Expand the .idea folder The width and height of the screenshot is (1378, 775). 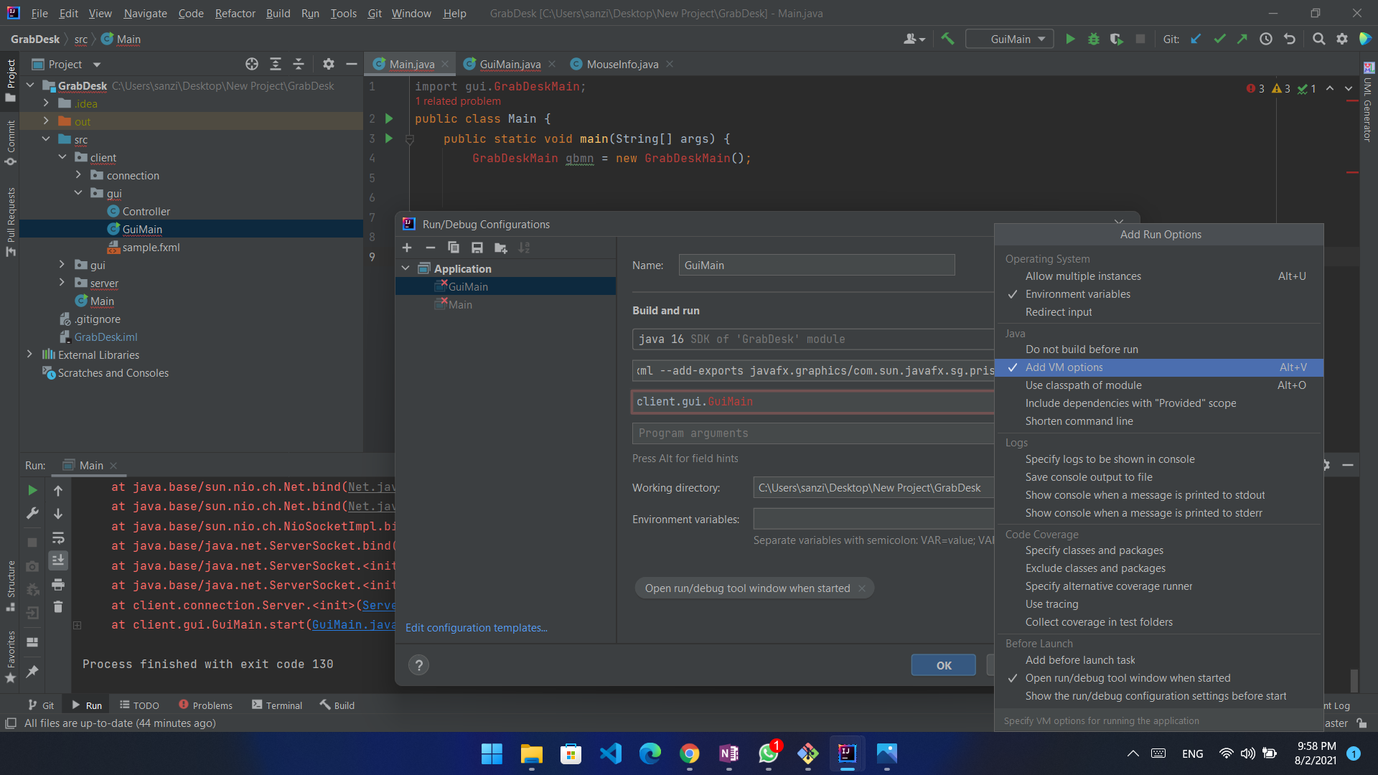pos(46,103)
